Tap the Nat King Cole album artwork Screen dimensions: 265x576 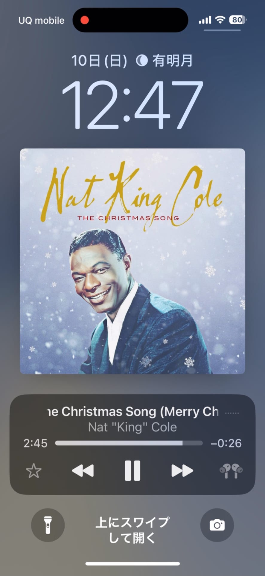(132, 261)
